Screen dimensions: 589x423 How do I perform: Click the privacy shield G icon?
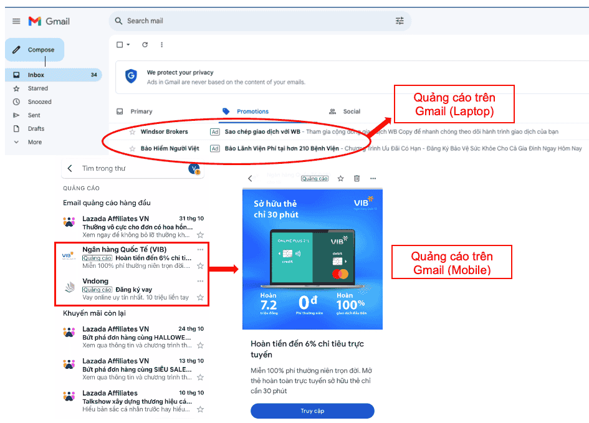pos(131,76)
